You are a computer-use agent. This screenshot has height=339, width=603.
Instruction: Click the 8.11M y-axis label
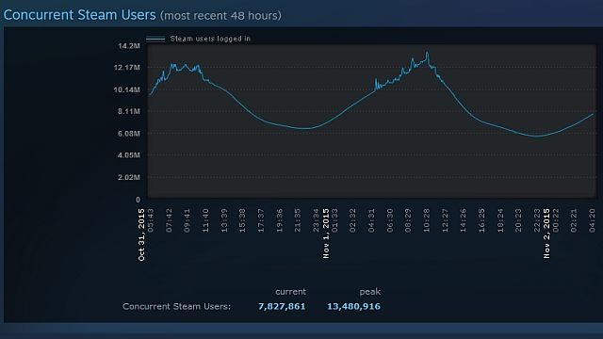pos(129,111)
